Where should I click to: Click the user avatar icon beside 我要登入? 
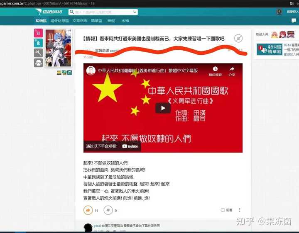(x=279, y=12)
